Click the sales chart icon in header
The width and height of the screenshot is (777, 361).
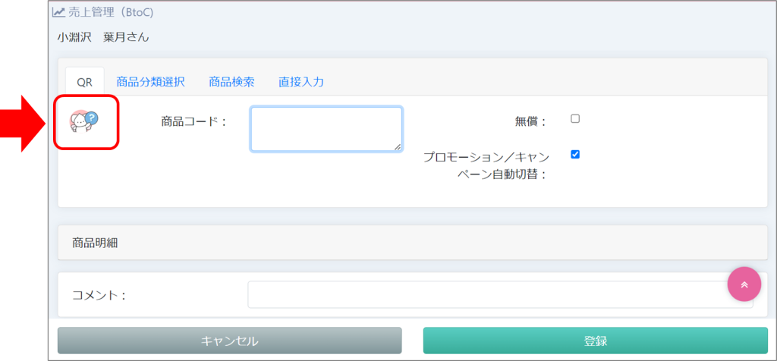[x=58, y=13]
